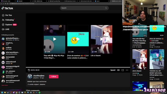This screenshot has width=167, height=94.
Task: Open charlitosjime profile avatar
Action: (30, 77)
